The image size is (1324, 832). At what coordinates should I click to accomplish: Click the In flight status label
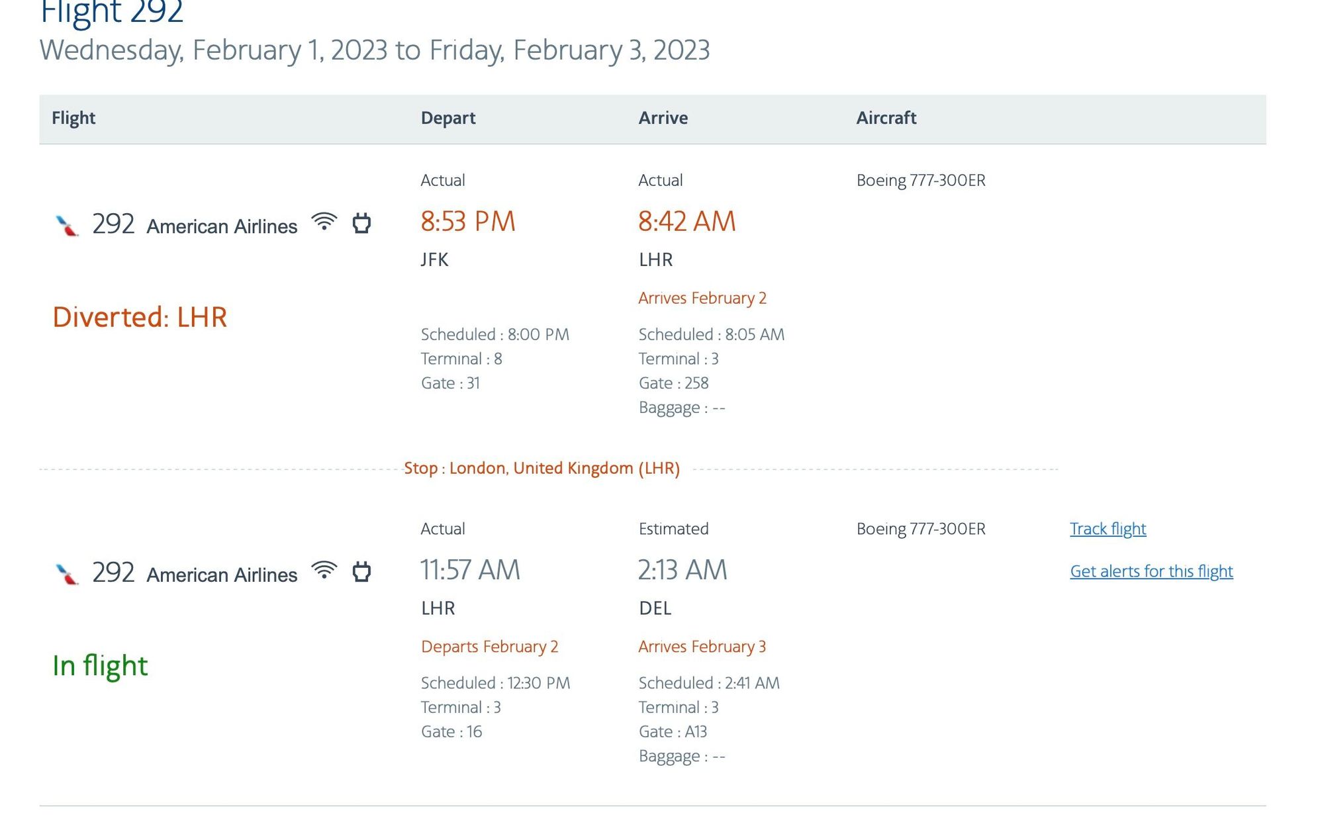click(x=100, y=666)
